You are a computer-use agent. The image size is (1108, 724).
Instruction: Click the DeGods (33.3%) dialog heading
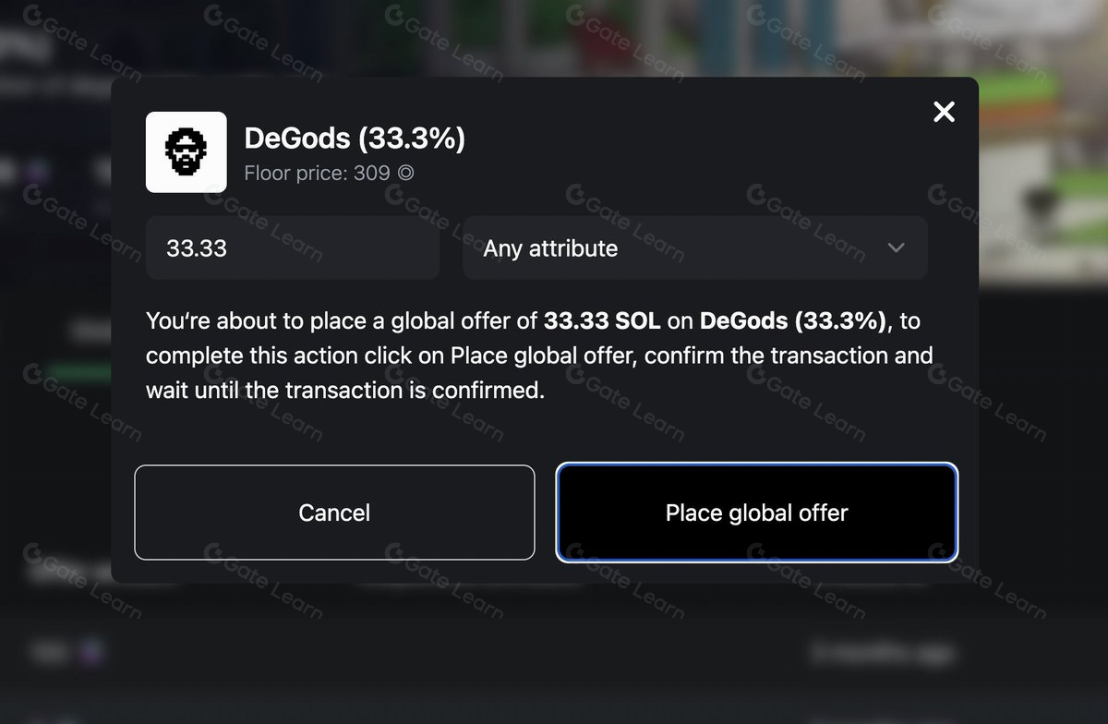click(x=355, y=139)
